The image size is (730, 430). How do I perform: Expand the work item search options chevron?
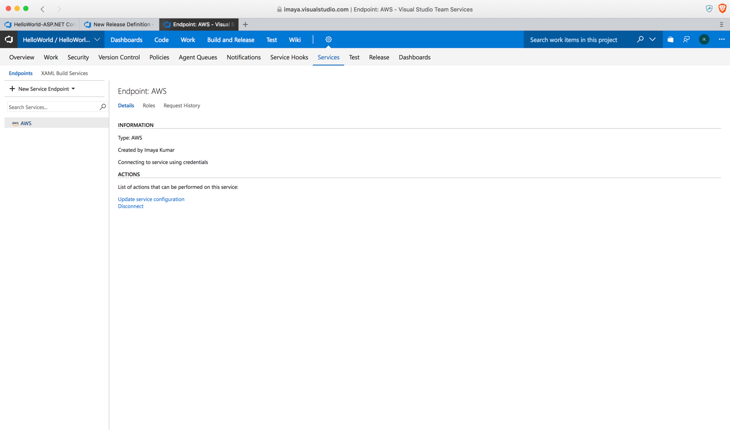click(x=652, y=39)
